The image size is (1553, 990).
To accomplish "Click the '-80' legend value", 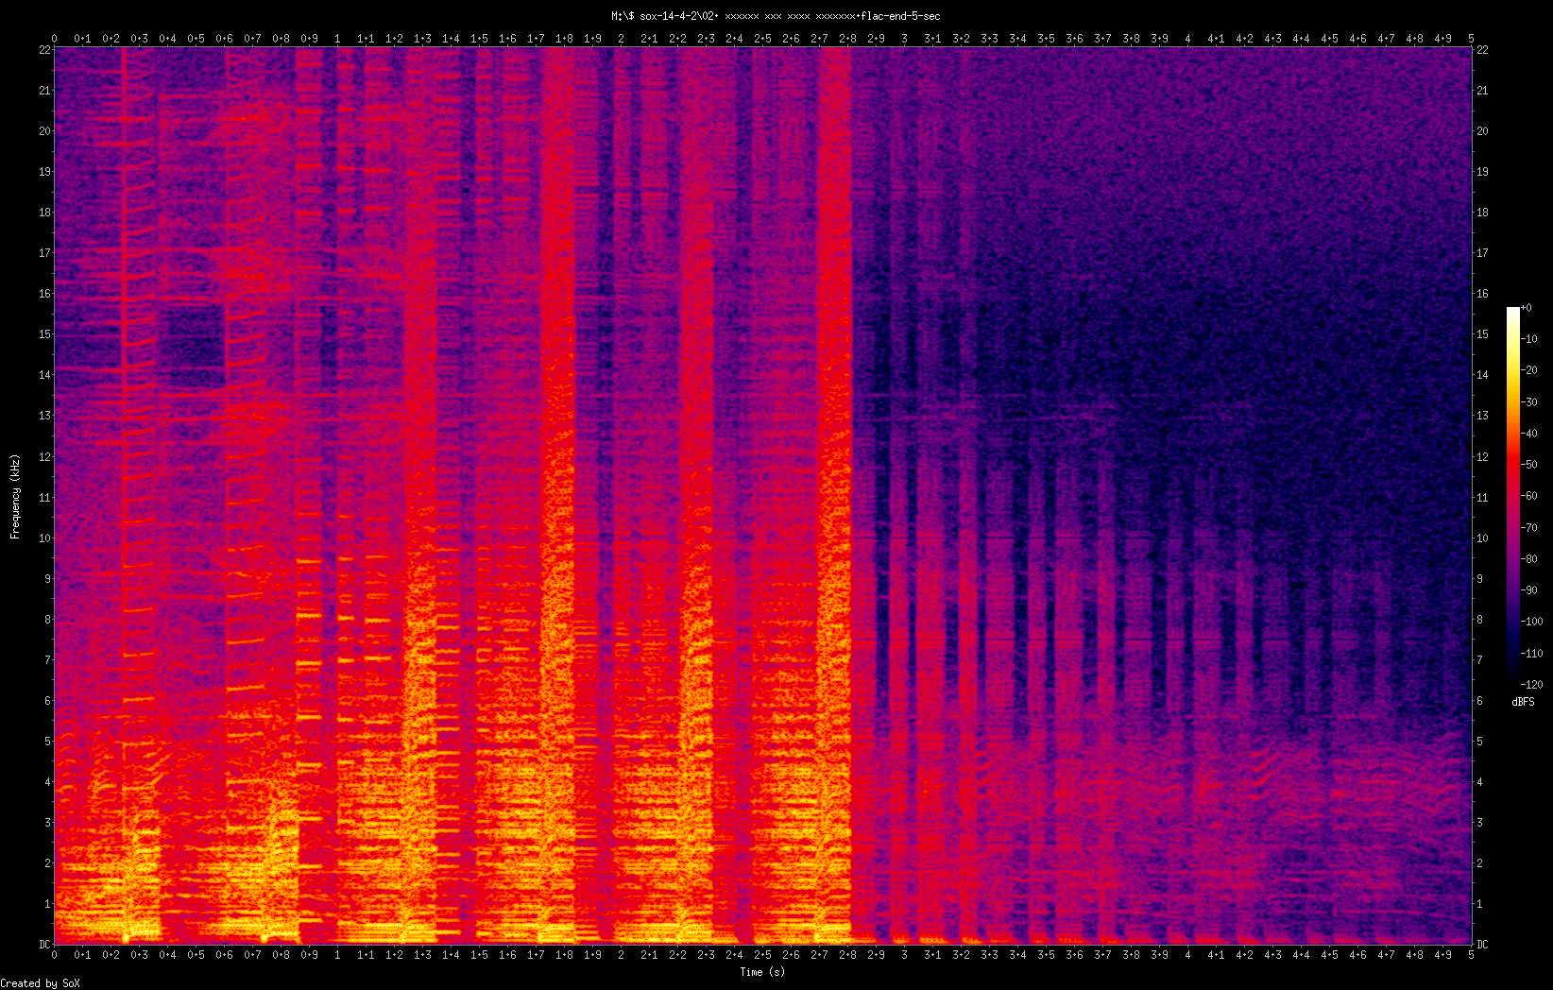I will tap(1529, 558).
